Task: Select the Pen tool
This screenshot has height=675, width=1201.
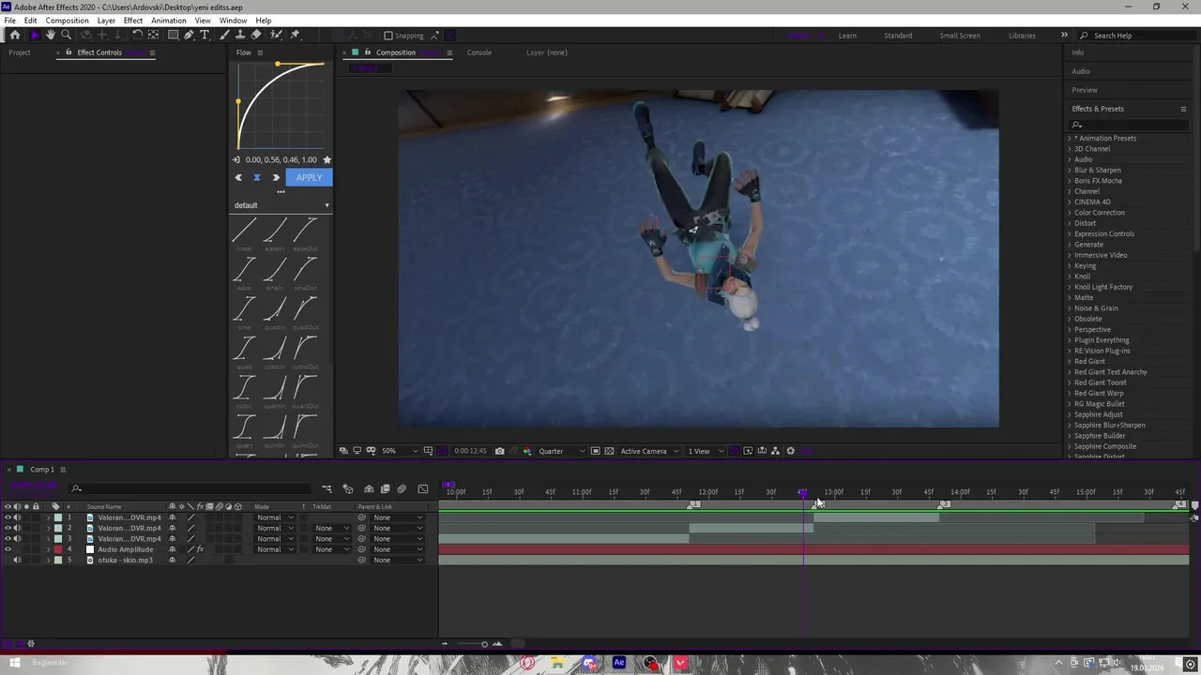Action: 189,36
